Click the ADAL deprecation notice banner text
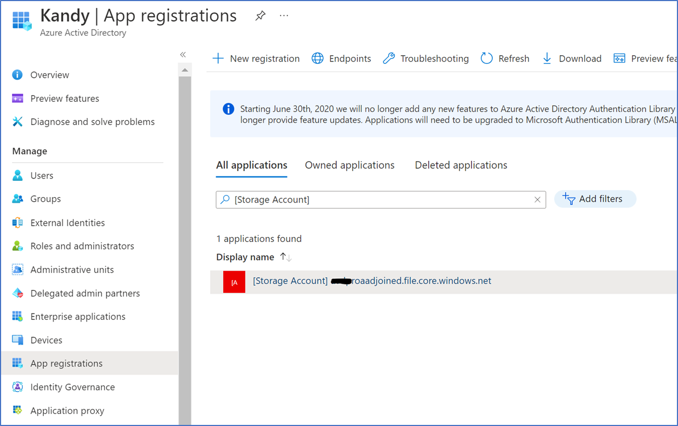The image size is (678, 426). click(457, 114)
